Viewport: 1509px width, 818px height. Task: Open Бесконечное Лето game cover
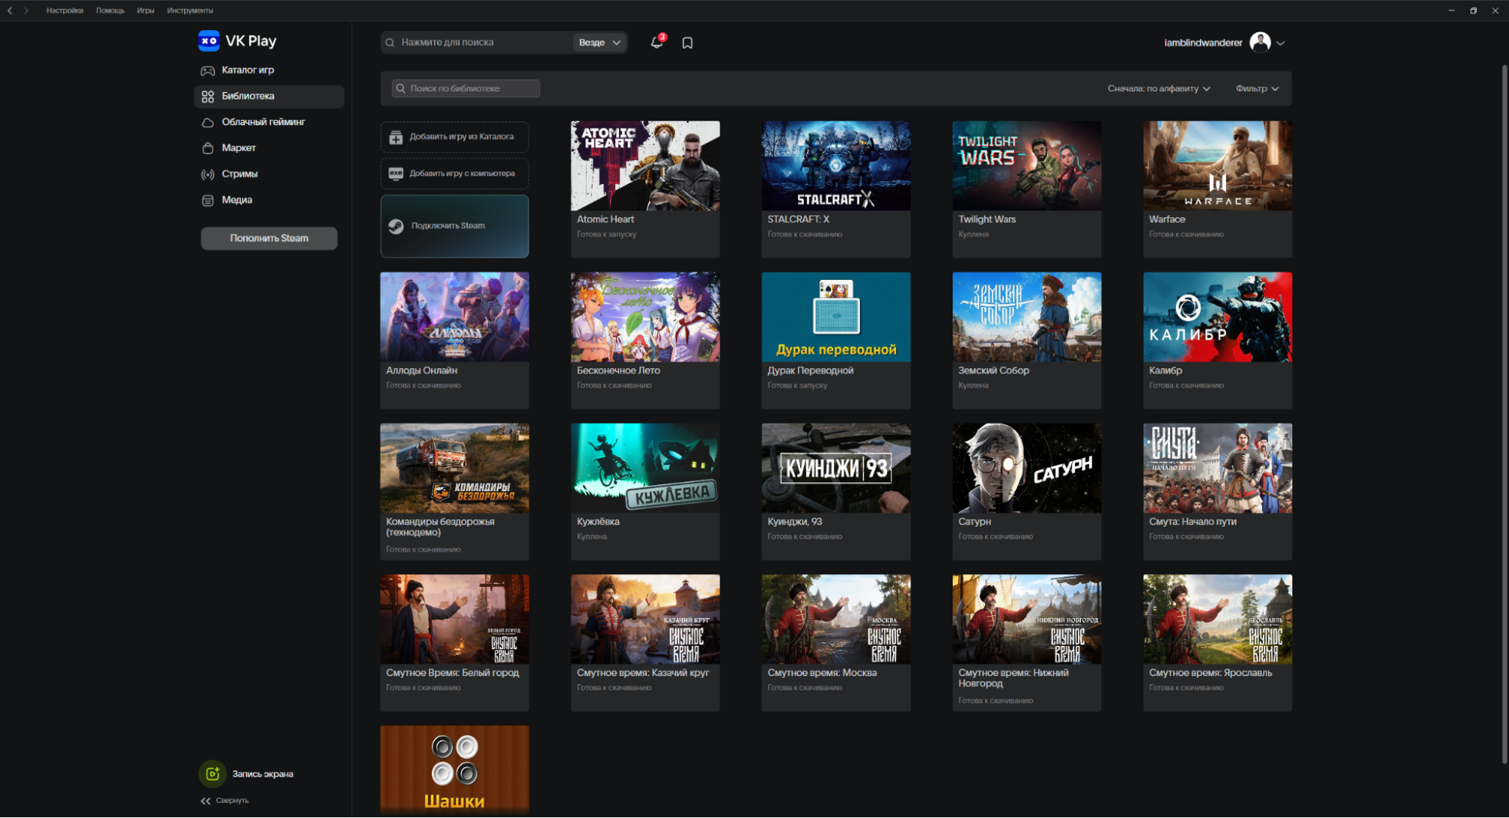[x=645, y=317]
